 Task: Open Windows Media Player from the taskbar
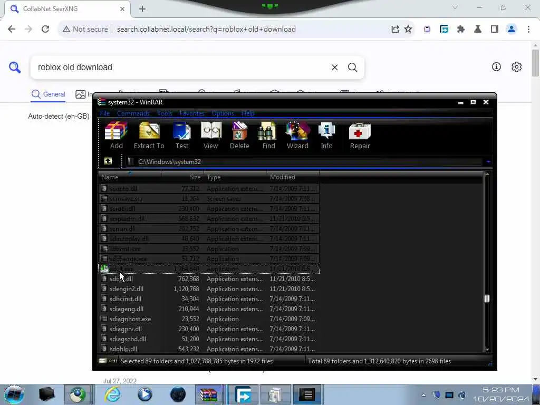pos(145,394)
